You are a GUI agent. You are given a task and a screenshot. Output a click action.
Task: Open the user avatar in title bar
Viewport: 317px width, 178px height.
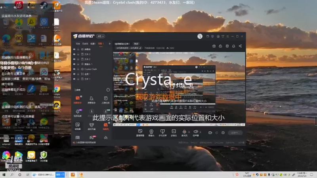(x=200, y=36)
